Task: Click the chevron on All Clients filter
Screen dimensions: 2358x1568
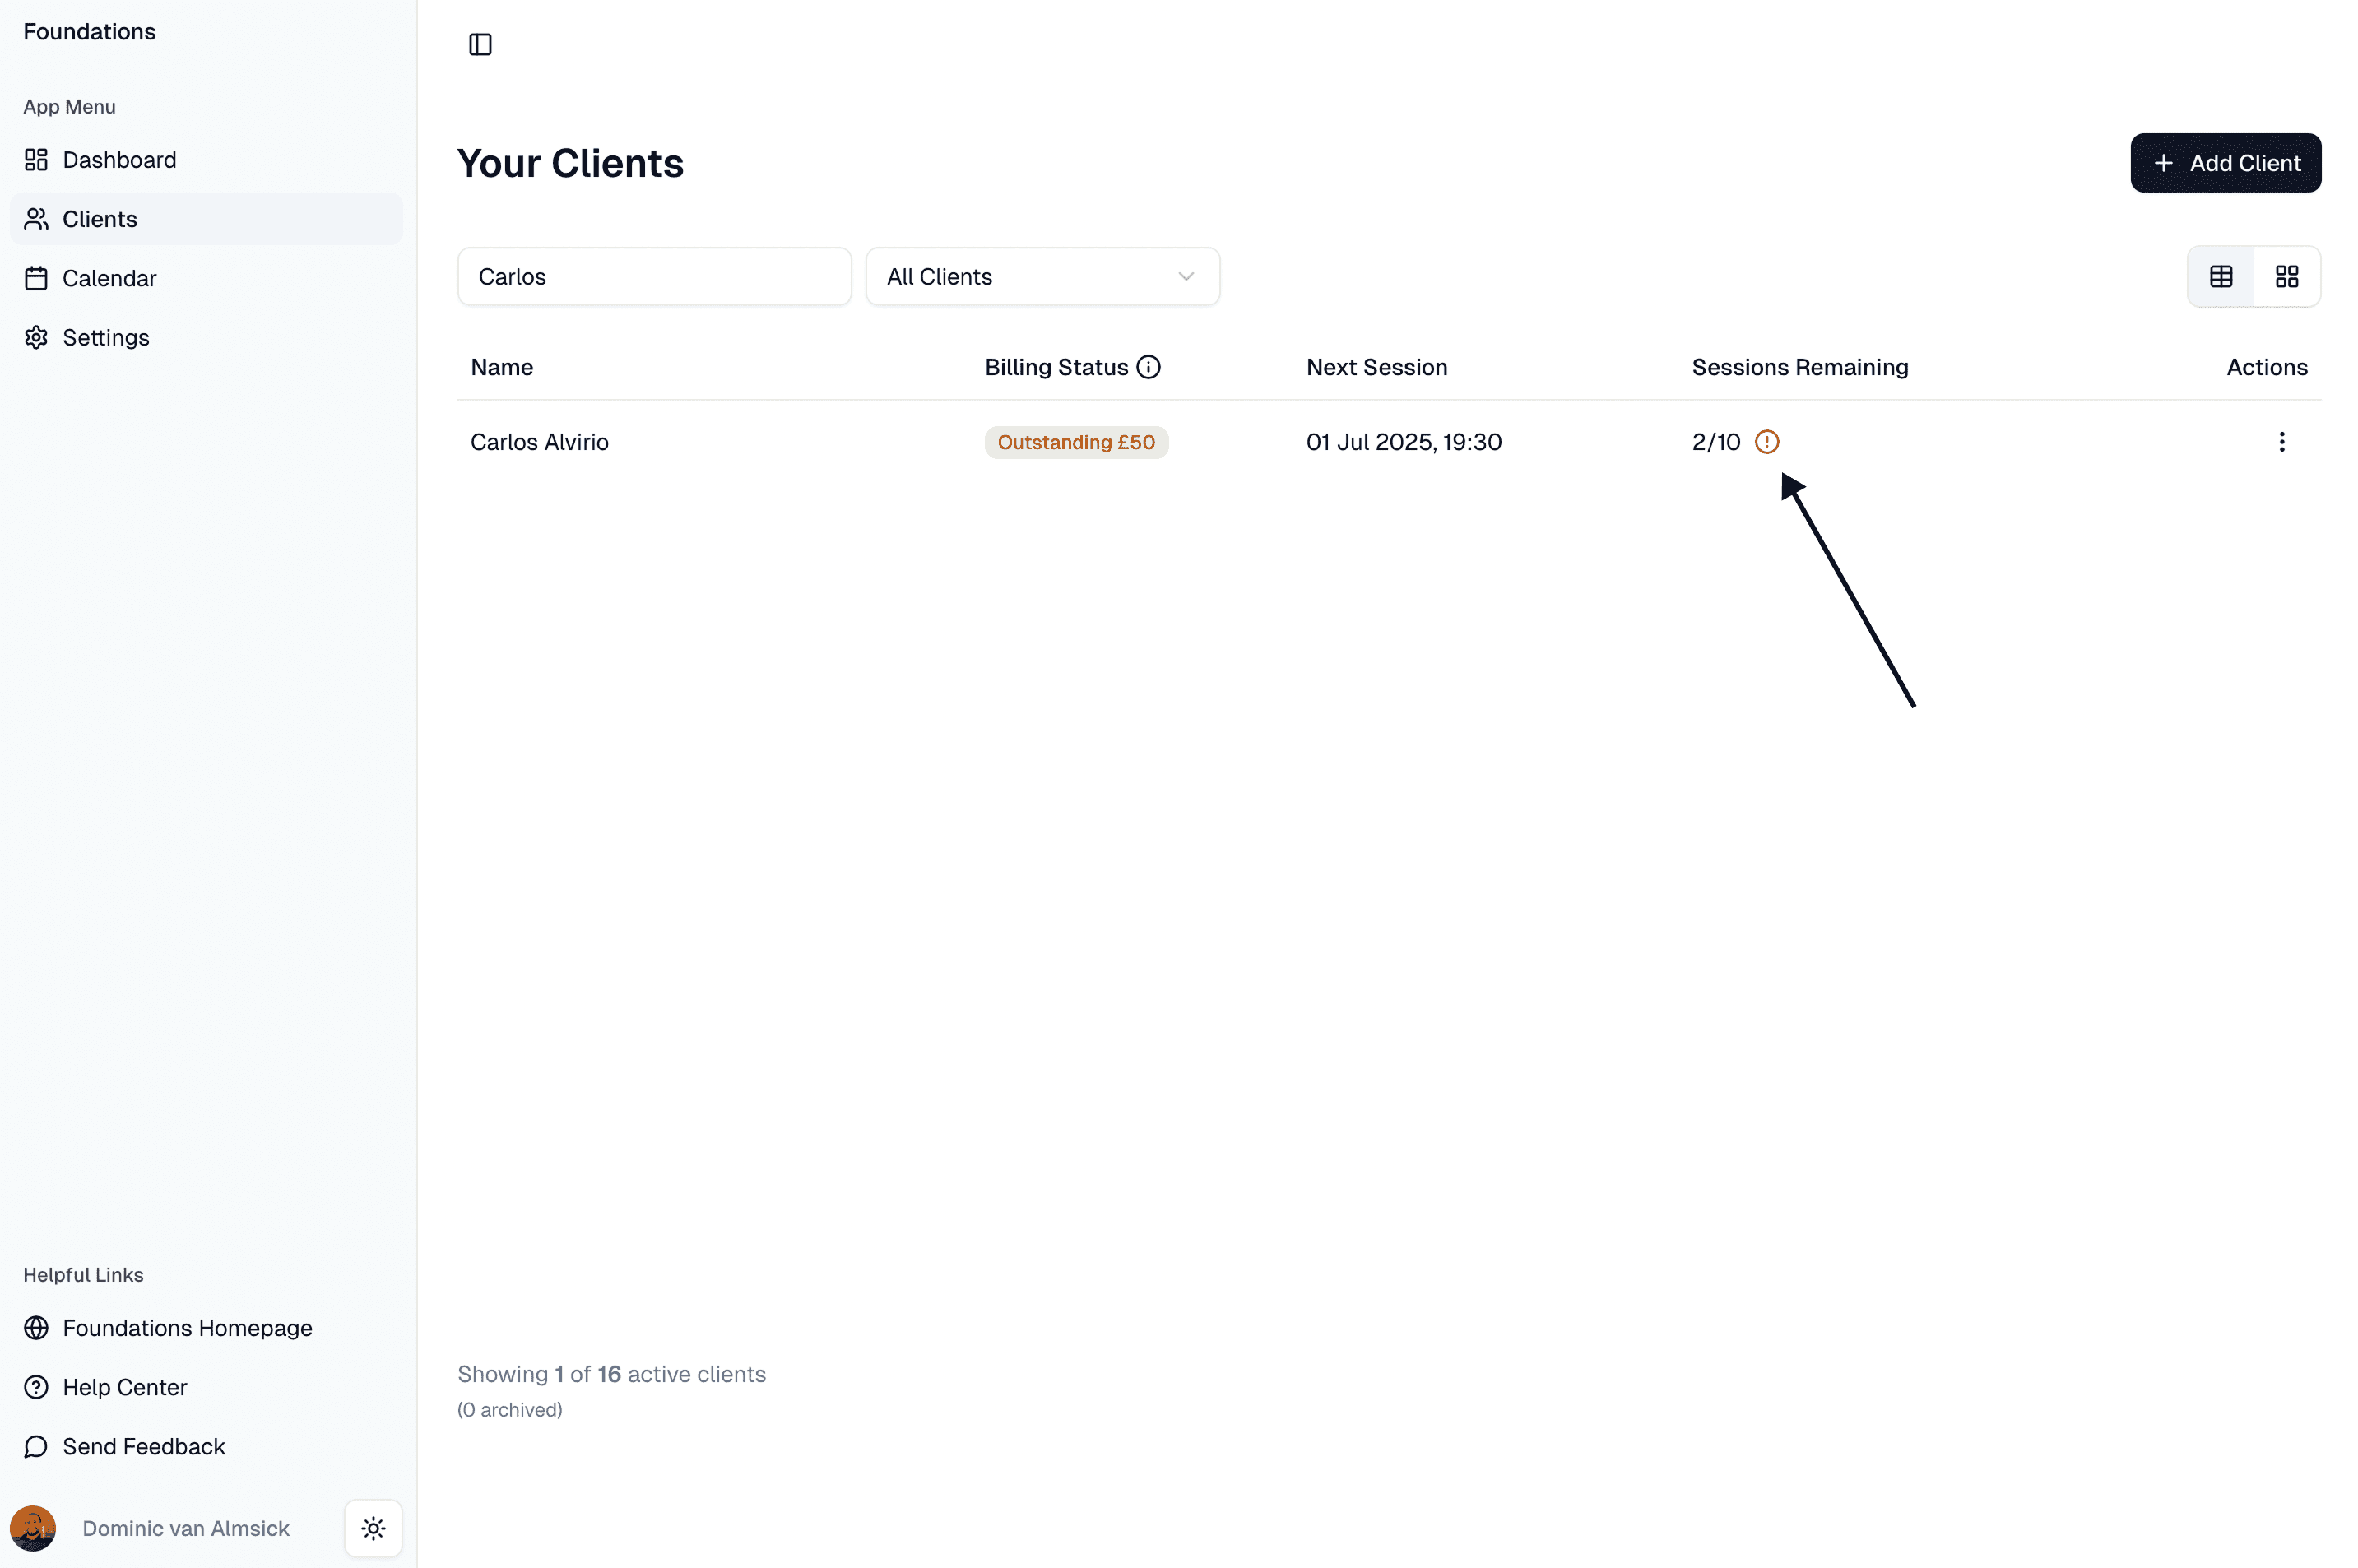Action: pyautogui.click(x=1186, y=277)
